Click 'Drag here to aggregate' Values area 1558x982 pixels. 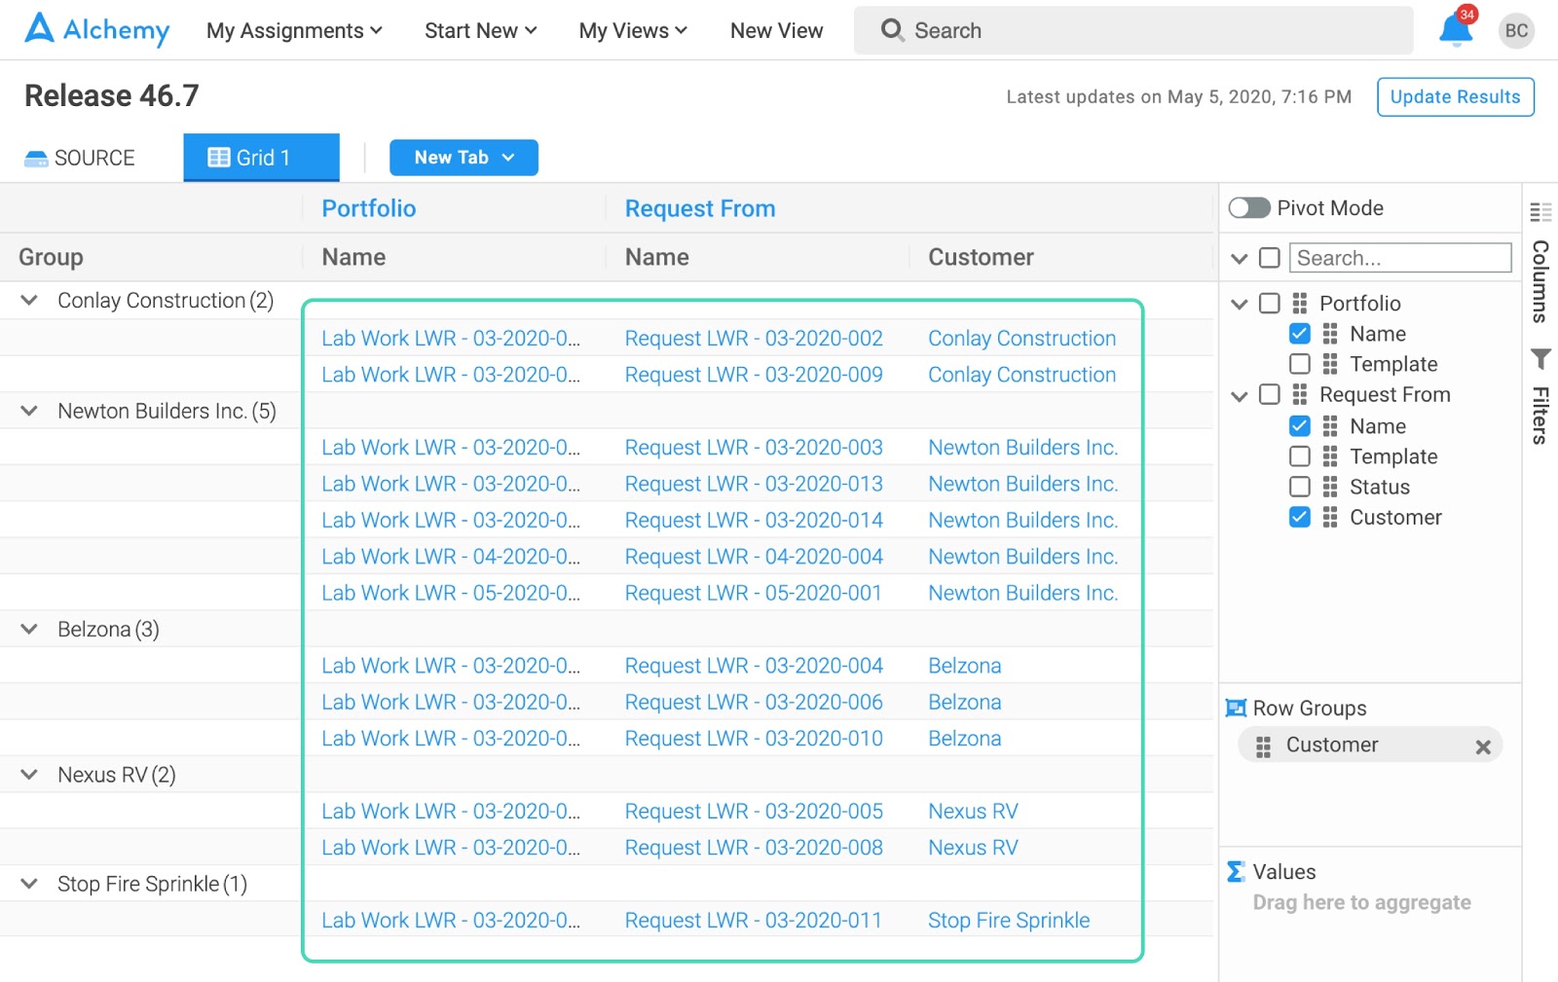1361,902
